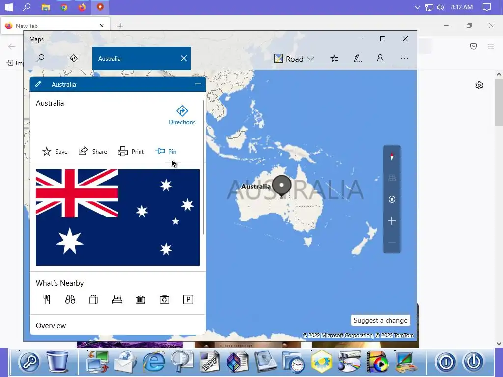Image resolution: width=503 pixels, height=377 pixels.
Task: Close the Firefox New Tab
Action: [x=102, y=26]
